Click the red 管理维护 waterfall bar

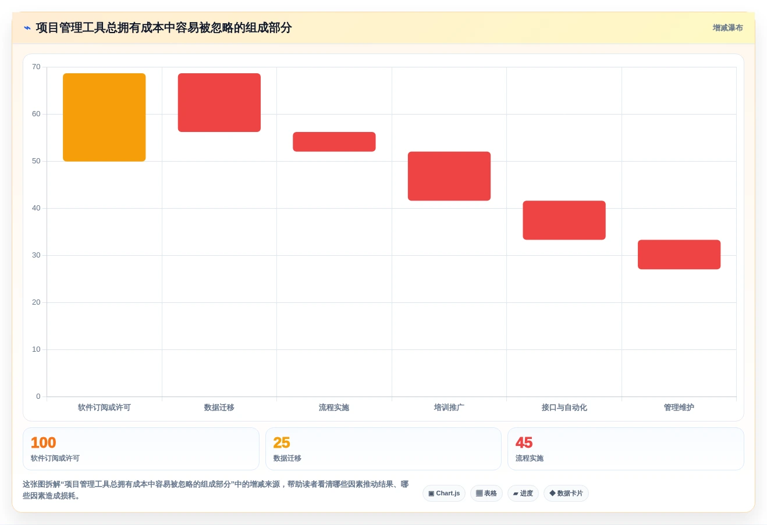[x=679, y=255]
